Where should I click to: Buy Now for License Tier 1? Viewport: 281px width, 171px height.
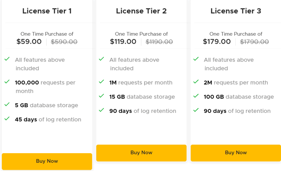pyautogui.click(x=47, y=161)
